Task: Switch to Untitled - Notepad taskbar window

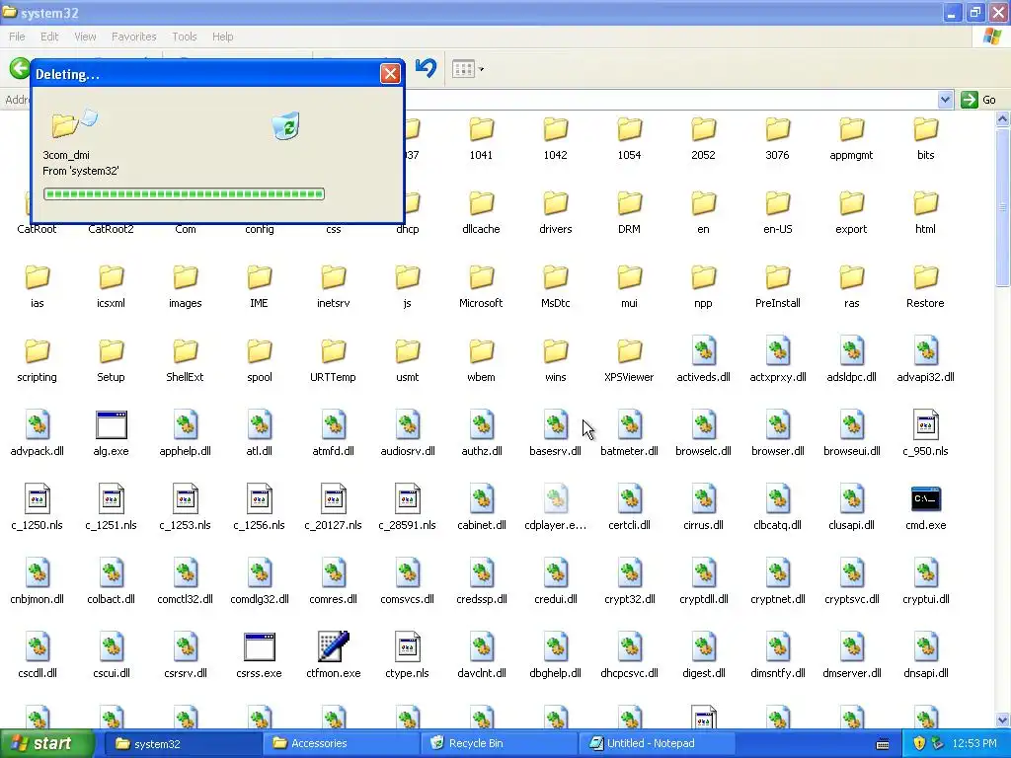Action: point(658,743)
